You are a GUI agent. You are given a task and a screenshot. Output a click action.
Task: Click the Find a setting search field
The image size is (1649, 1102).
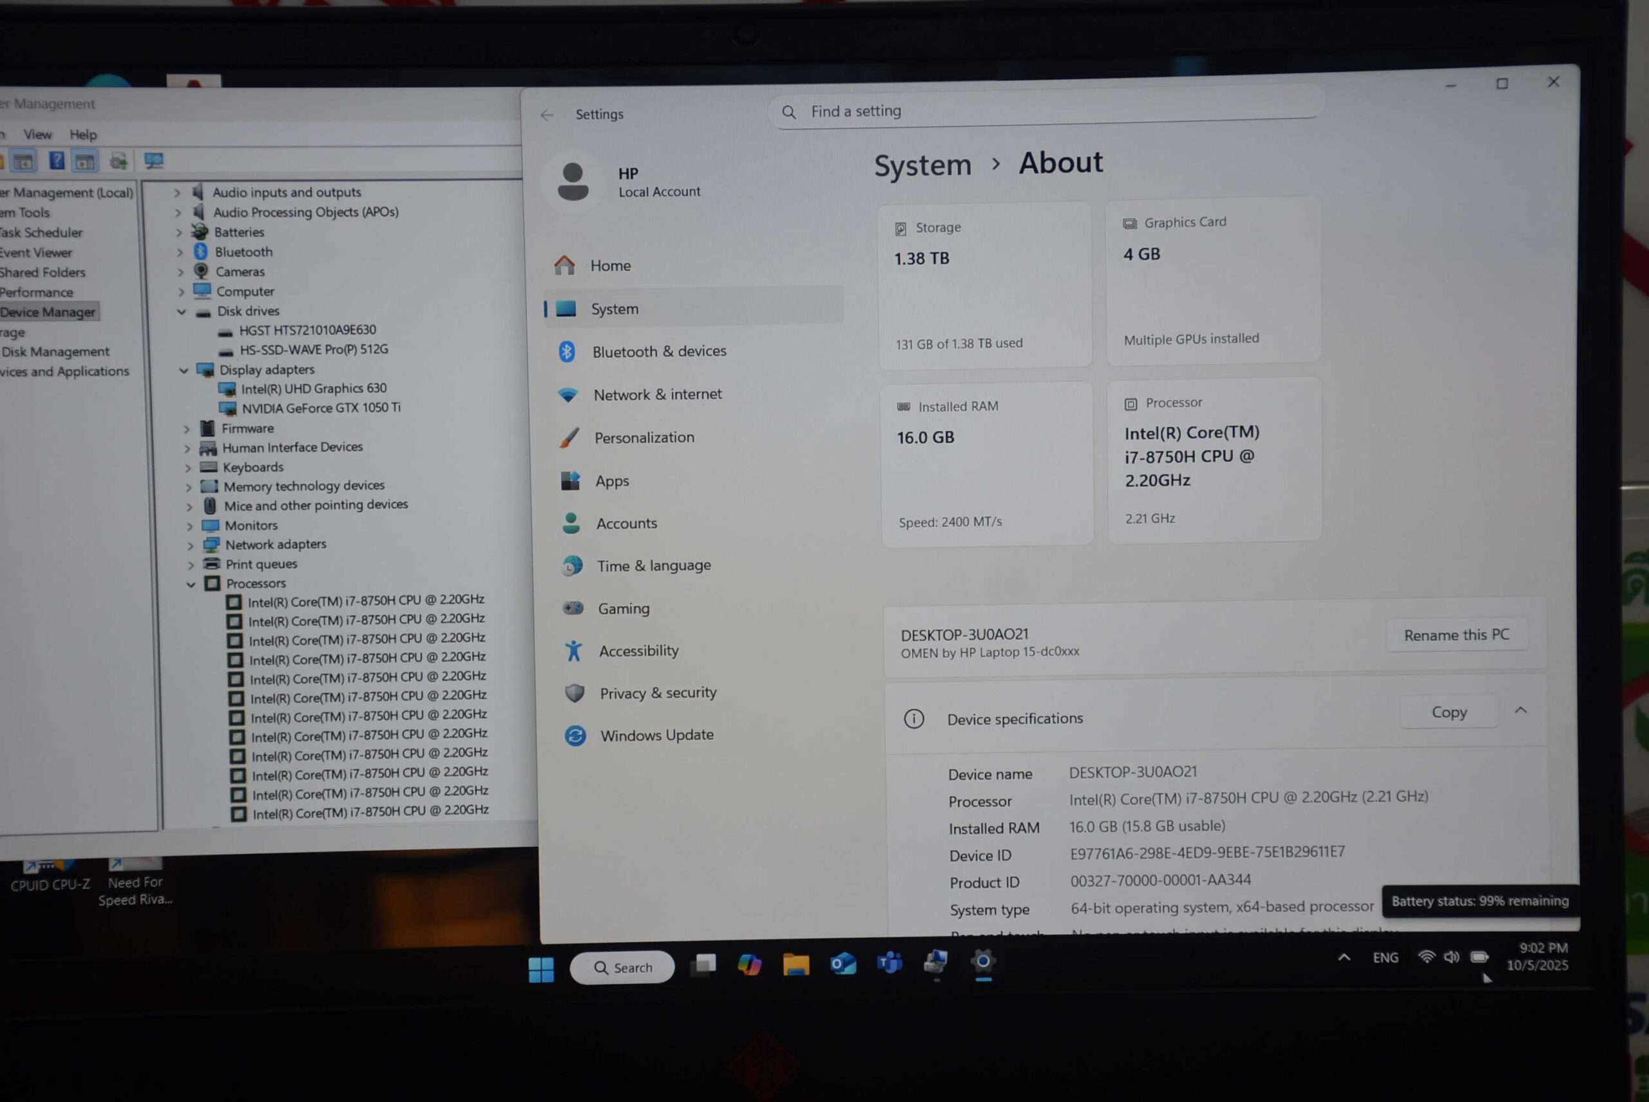click(1047, 111)
